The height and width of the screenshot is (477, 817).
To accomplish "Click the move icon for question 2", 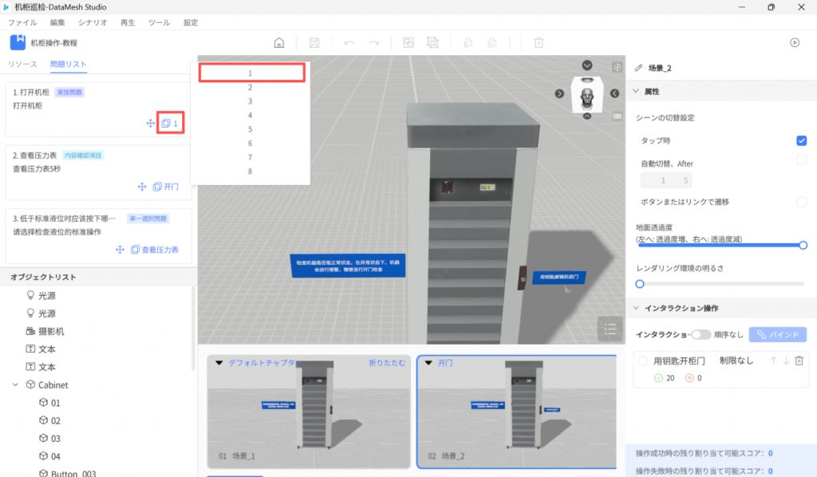I will (142, 187).
